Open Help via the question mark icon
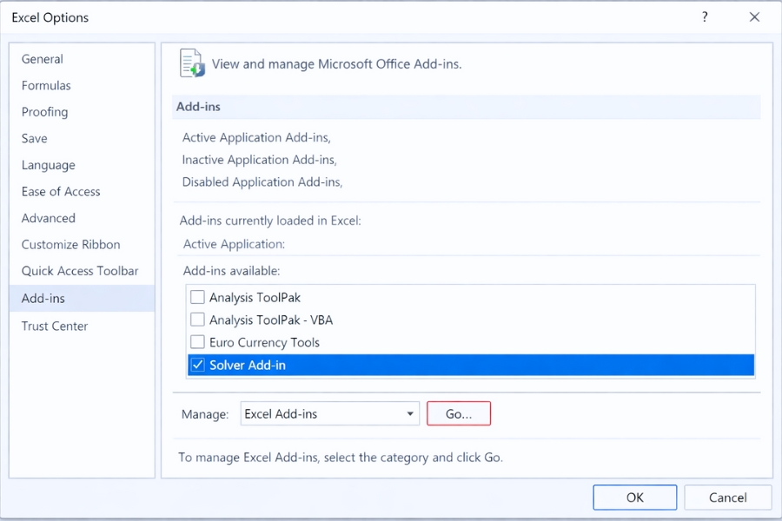 coord(705,16)
